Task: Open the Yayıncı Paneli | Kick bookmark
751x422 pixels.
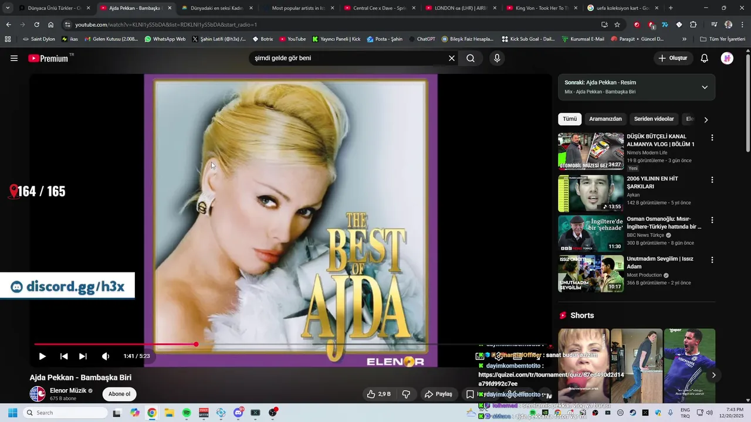Action: pyautogui.click(x=336, y=39)
